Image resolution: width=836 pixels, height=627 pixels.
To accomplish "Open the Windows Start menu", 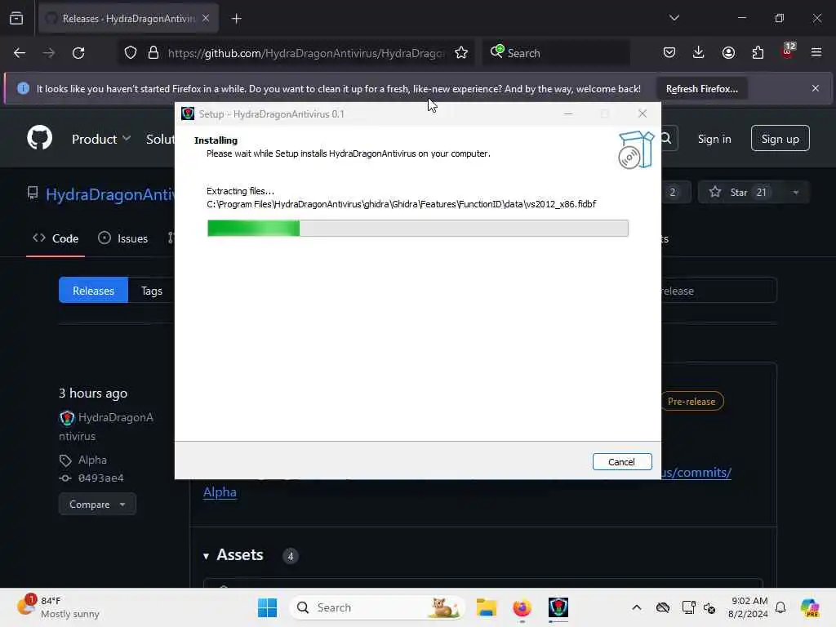I will point(267,607).
